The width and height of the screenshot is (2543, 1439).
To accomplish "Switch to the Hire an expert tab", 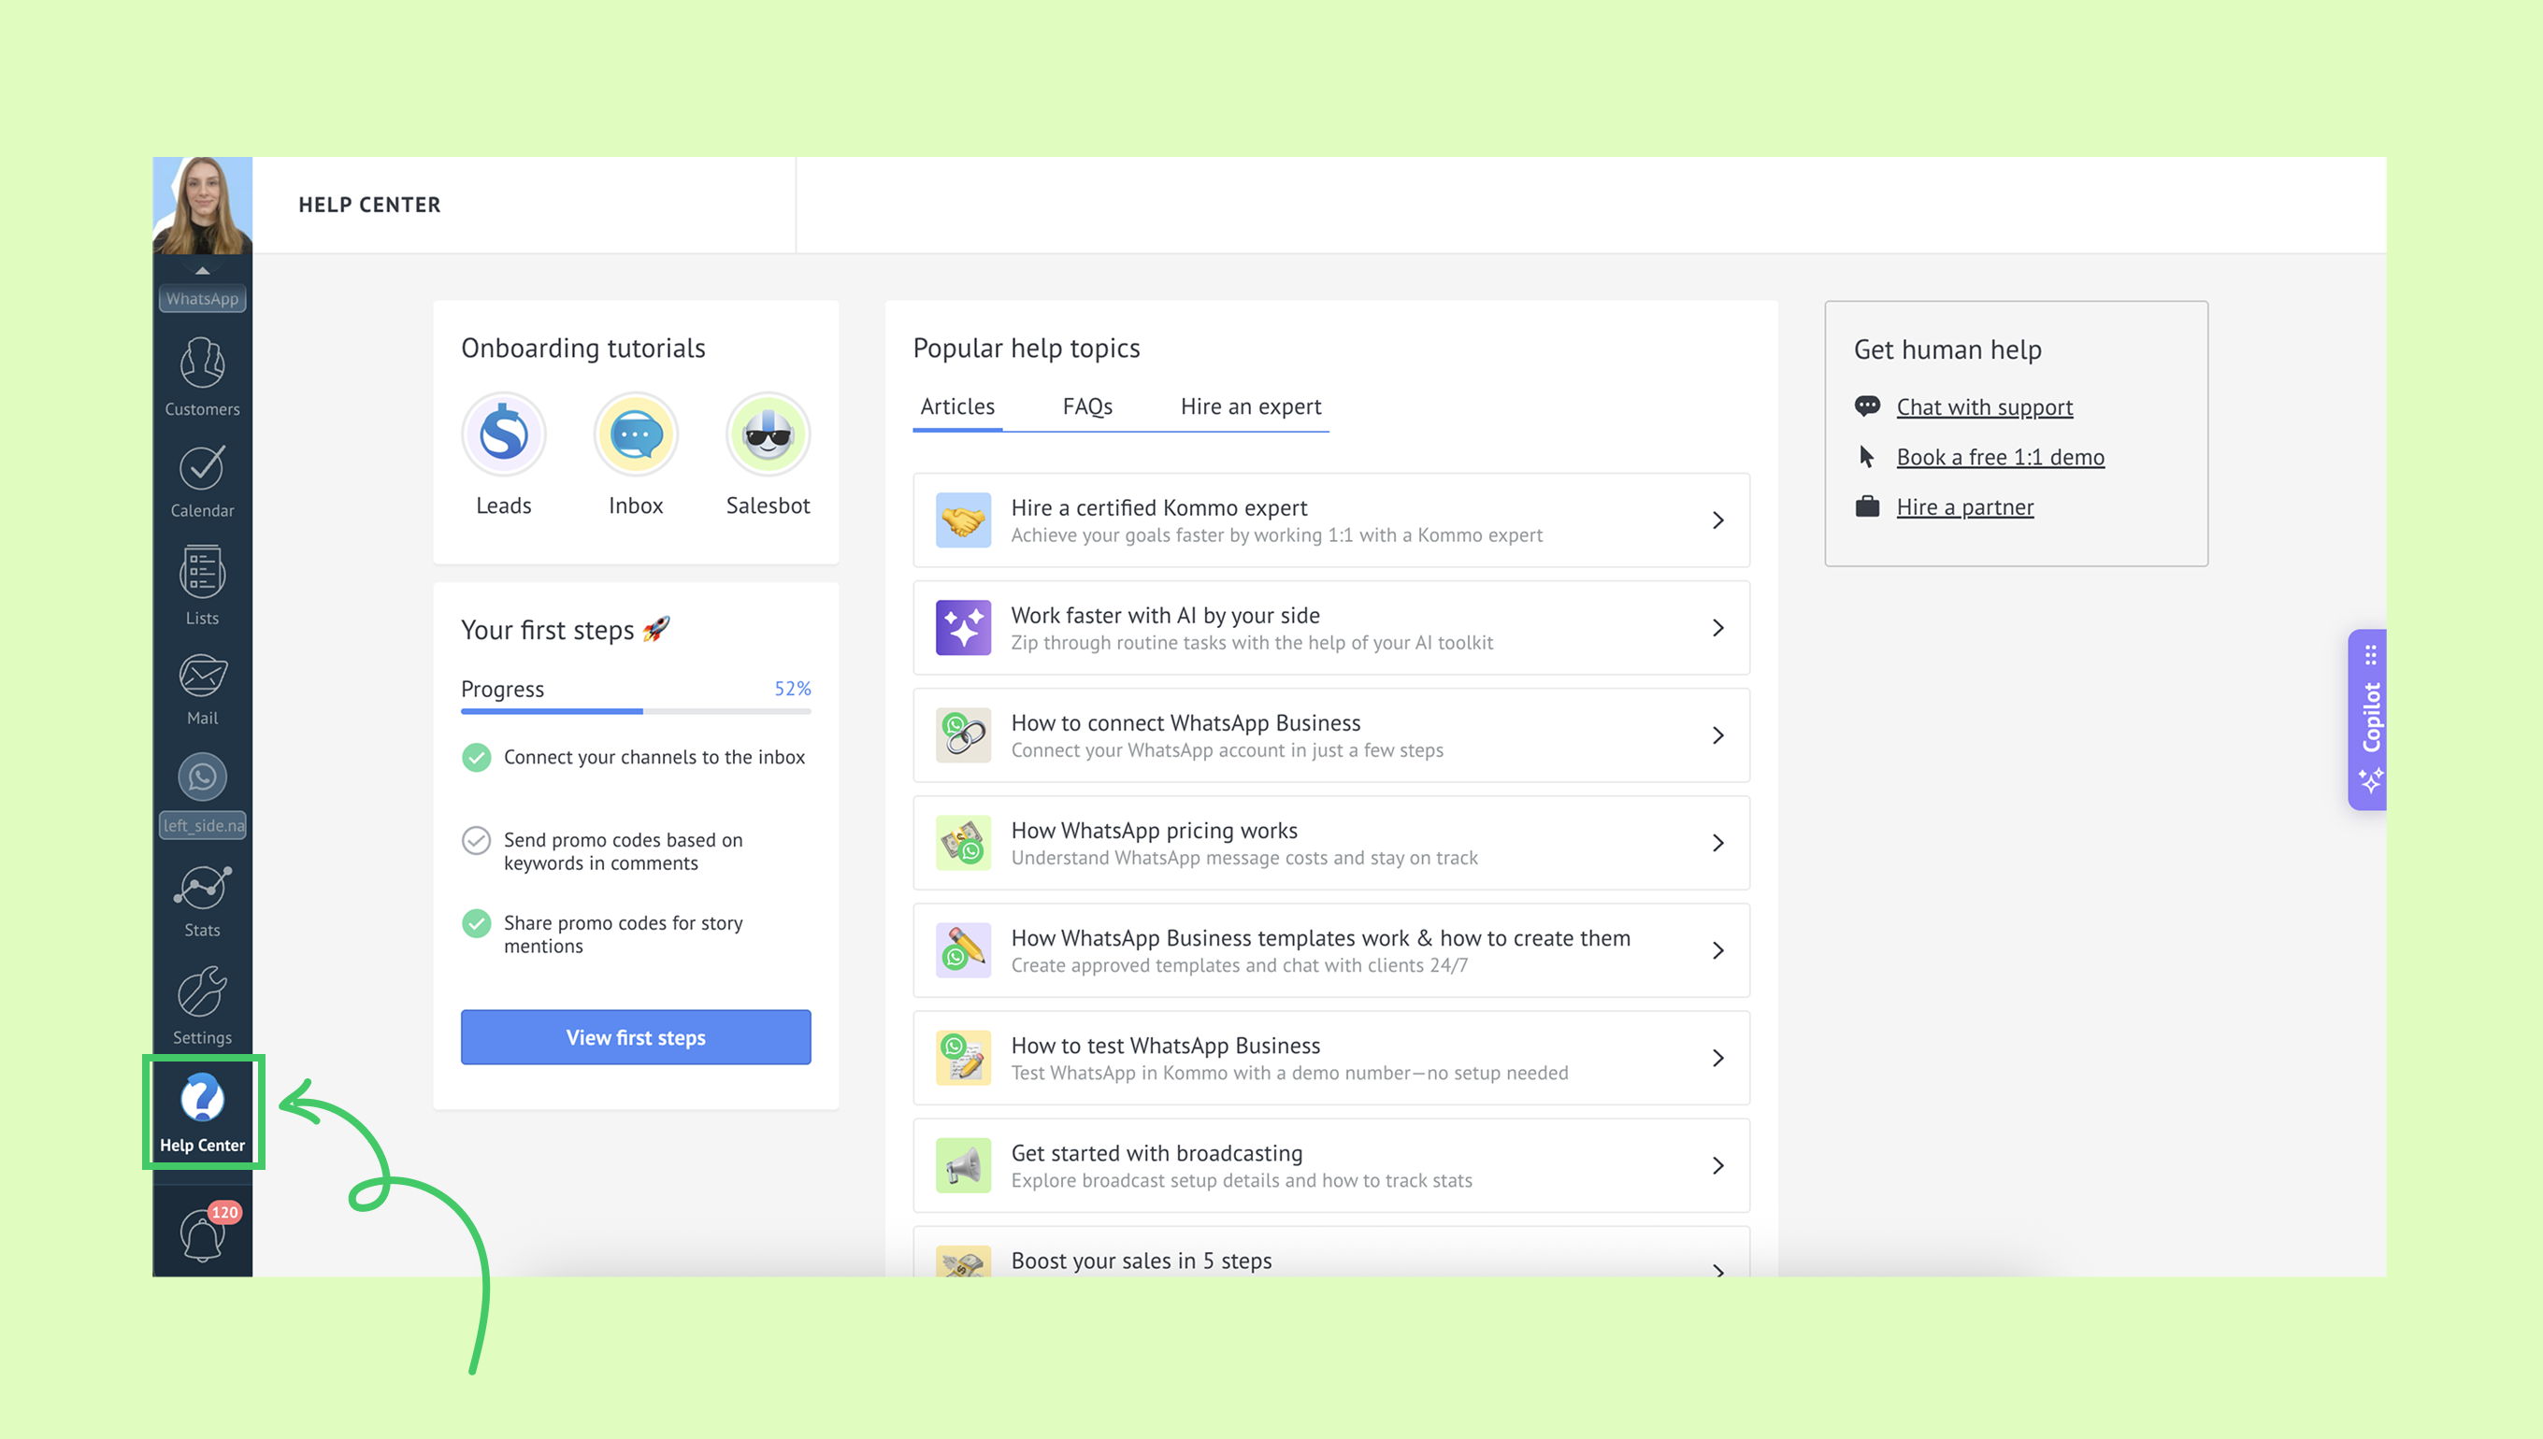I will tap(1250, 406).
